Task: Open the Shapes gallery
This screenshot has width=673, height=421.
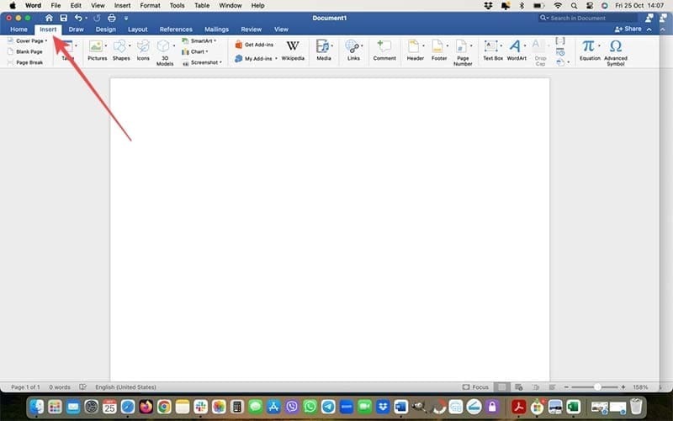Action: tap(121, 51)
